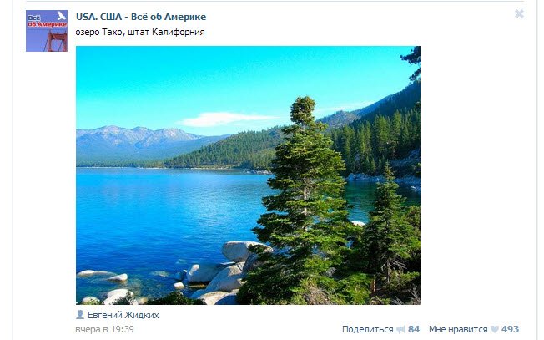Viewport: 544px width, 340px height.
Task: Click the caption озеро Тахо, штат Калифорния
Action: coord(139,32)
